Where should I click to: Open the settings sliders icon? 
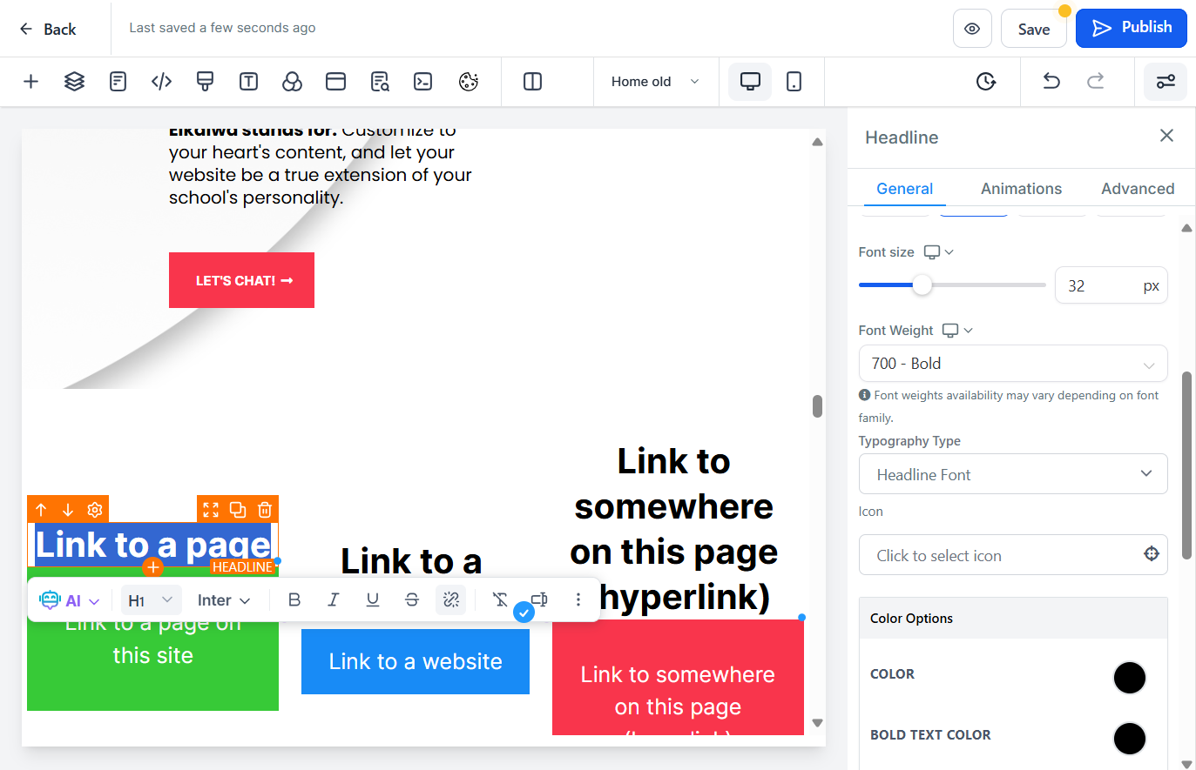[1166, 82]
